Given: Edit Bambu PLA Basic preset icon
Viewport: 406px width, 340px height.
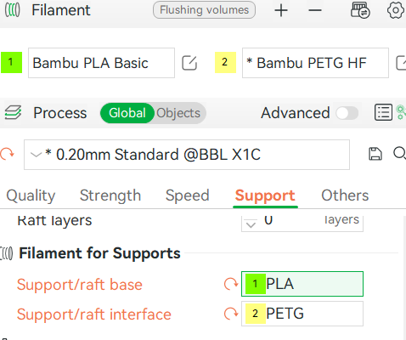Looking at the screenshot, I should click(189, 63).
